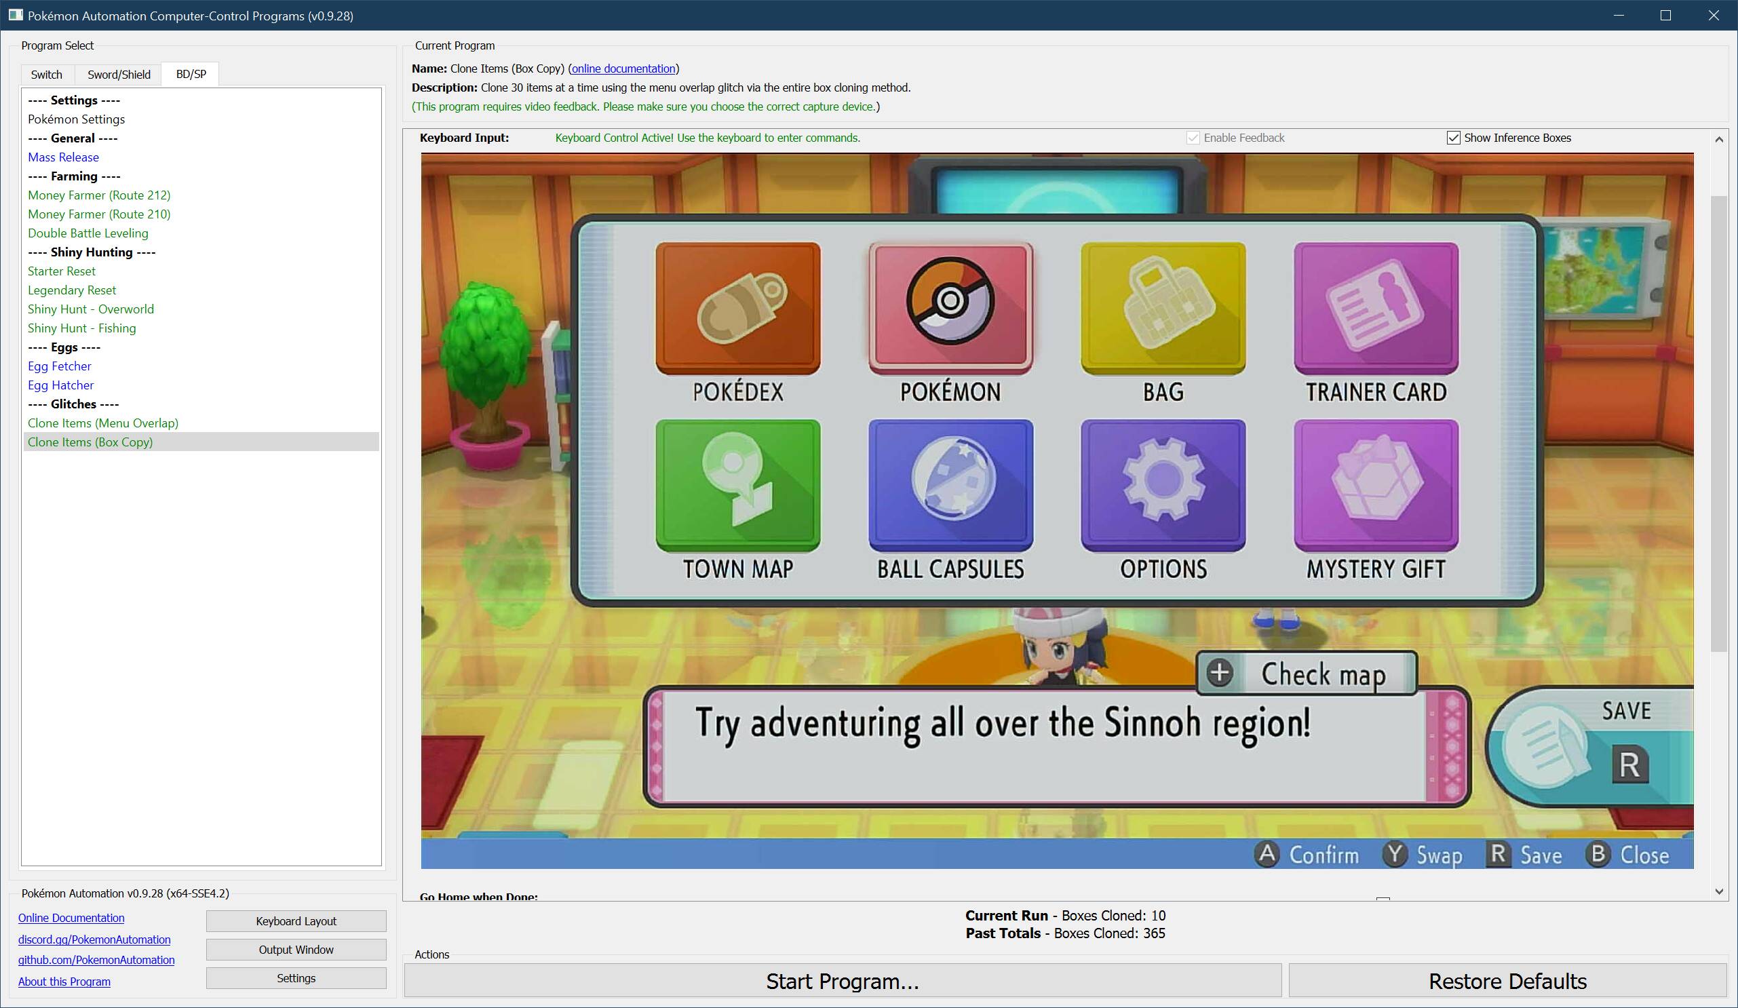Click the Options gear icon
Screen dimensions: 1738x1008
tap(1163, 484)
